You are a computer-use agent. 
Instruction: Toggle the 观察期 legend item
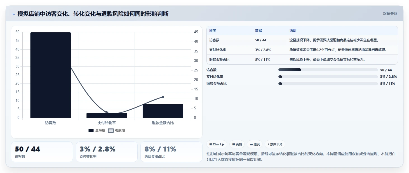[x=116, y=130]
